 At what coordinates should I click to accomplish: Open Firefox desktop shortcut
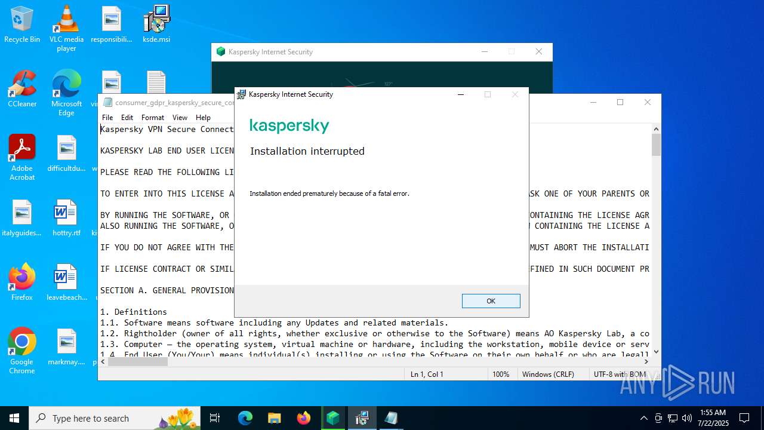pos(22,282)
